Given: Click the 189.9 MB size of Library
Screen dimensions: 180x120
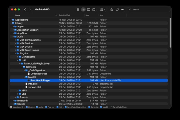Looking at the screenshot, I should tap(93, 23).
